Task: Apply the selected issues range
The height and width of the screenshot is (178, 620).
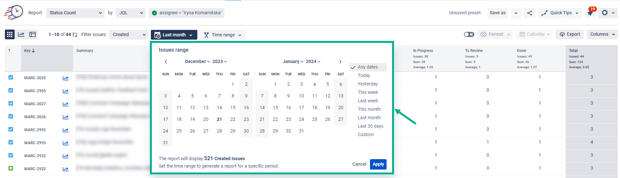Action: (378, 164)
